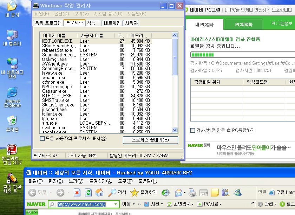Image resolution: width=295 pixels, height=215 pixels.
Task: Switch to 네트워킹 tab
Action: (x=112, y=23)
